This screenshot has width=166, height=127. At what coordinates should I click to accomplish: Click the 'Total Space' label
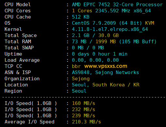(21, 35)
